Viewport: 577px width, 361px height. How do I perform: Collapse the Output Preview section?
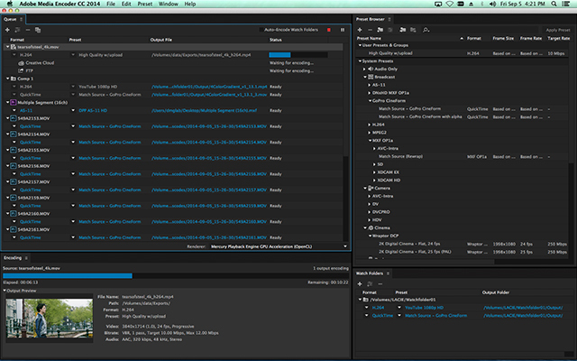click(4, 291)
